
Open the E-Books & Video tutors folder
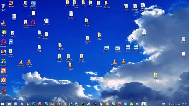point(106,4)
